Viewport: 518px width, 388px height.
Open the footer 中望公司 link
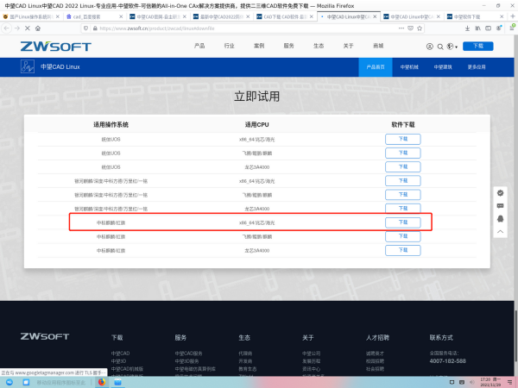(x=311, y=354)
